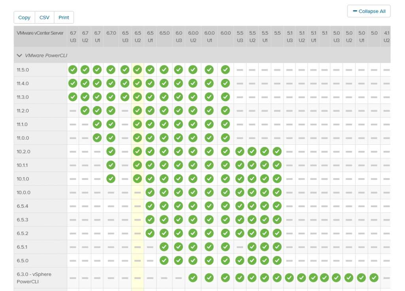
Task: Export table with CSV button
Action: point(44,17)
